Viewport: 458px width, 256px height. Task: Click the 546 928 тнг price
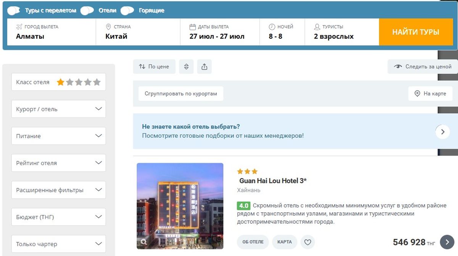[414, 242]
